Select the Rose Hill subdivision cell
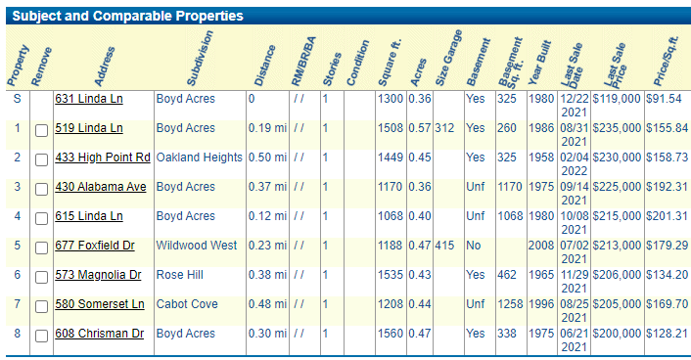The width and height of the screenshot is (691, 360). [x=180, y=275]
